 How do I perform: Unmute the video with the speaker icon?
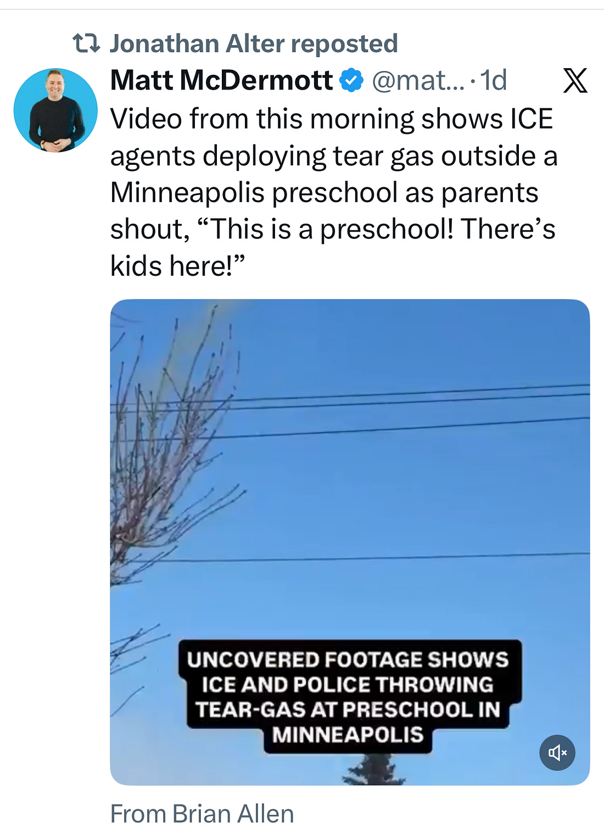(x=557, y=752)
